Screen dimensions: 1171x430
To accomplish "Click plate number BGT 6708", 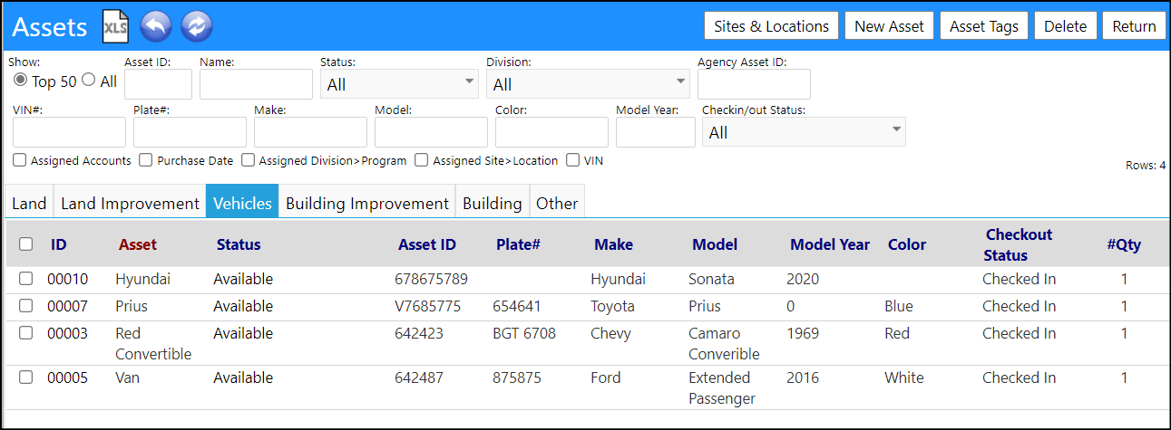I will [524, 333].
